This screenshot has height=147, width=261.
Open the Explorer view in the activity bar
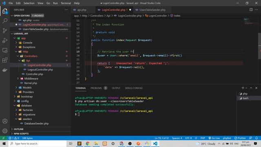point(5,11)
